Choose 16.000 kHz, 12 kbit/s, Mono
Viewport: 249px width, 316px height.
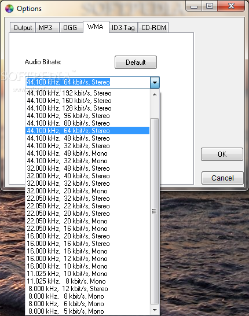[87, 259]
